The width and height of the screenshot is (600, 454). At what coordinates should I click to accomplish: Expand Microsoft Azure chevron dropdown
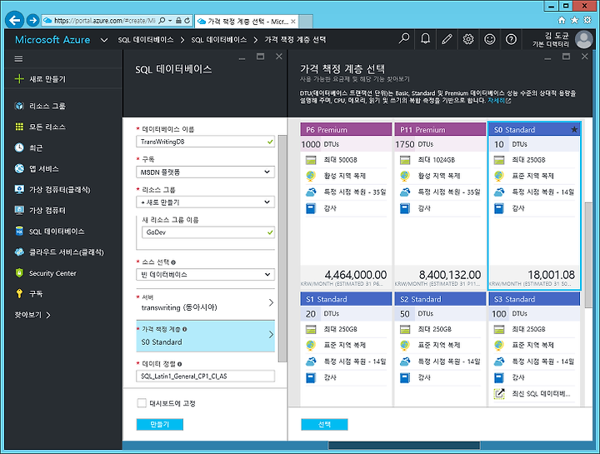pyautogui.click(x=103, y=40)
